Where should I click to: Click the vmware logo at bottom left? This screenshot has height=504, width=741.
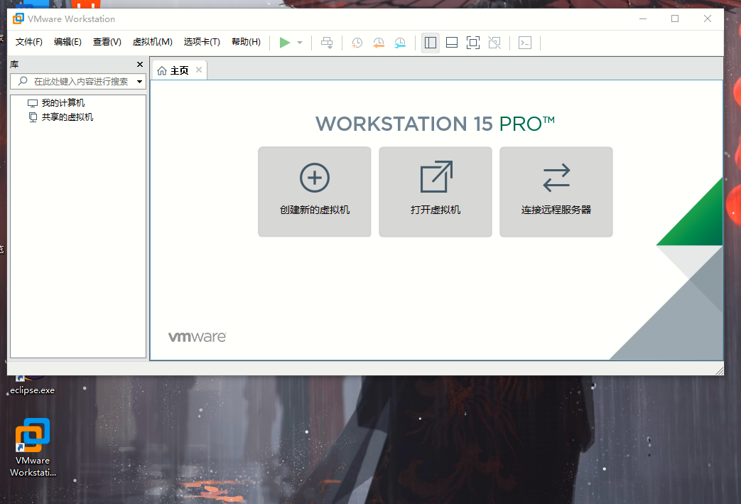pos(197,337)
